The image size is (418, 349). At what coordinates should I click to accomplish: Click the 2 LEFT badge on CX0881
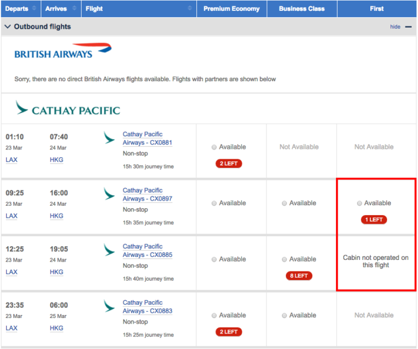[229, 163]
